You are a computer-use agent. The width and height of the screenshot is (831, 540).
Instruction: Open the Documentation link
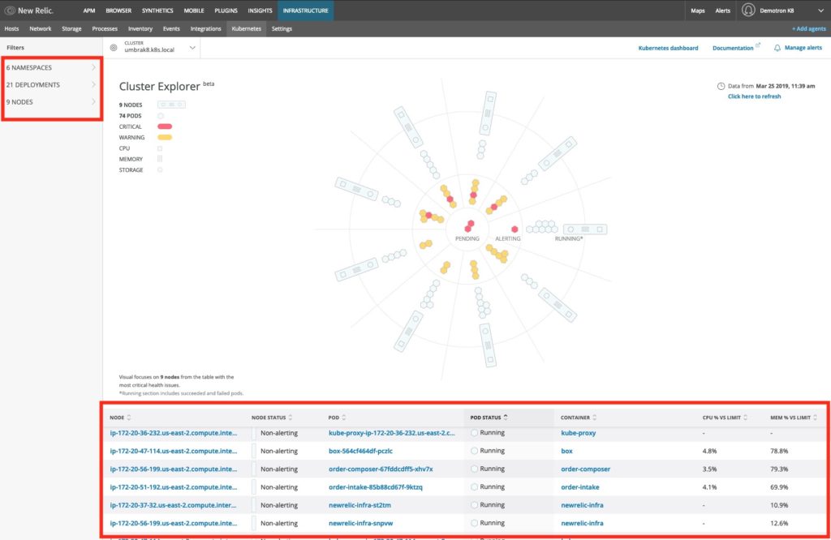pos(733,48)
